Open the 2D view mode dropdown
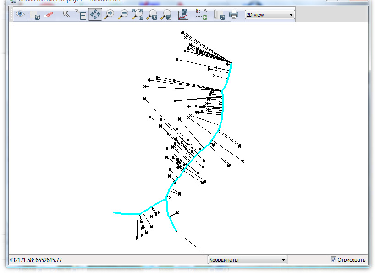Screen dimensions: 375x273 coord(270,15)
